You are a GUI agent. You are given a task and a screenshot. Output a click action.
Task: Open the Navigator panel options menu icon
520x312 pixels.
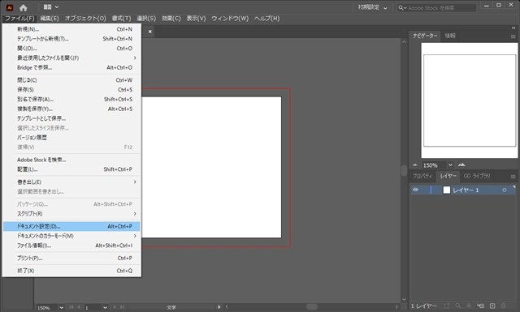coord(513,36)
